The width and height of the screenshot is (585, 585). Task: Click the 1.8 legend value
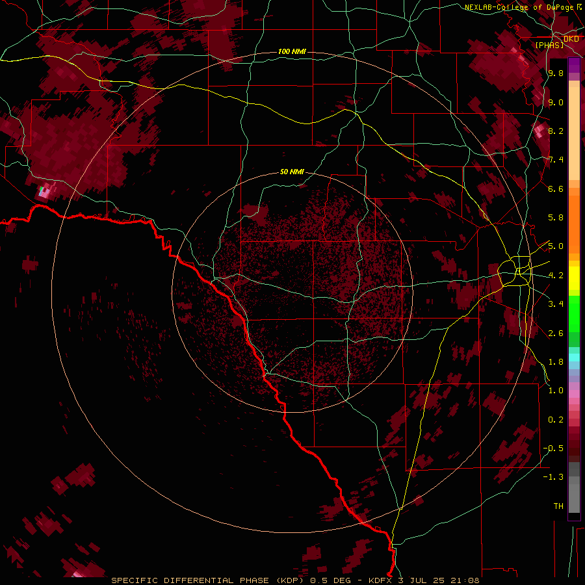click(x=556, y=362)
